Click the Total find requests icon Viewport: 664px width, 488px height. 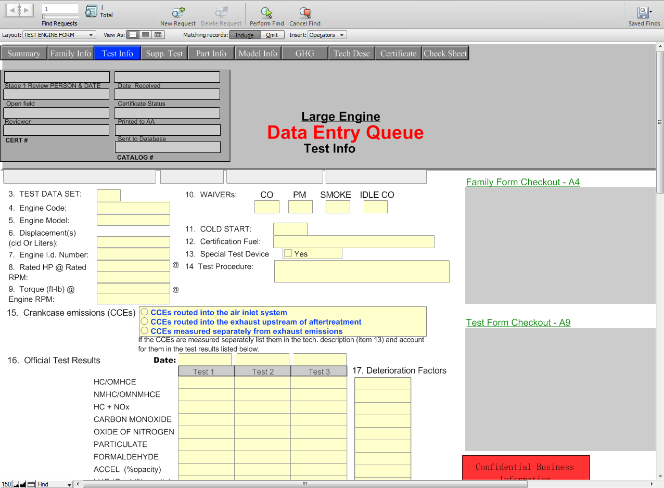(92, 11)
